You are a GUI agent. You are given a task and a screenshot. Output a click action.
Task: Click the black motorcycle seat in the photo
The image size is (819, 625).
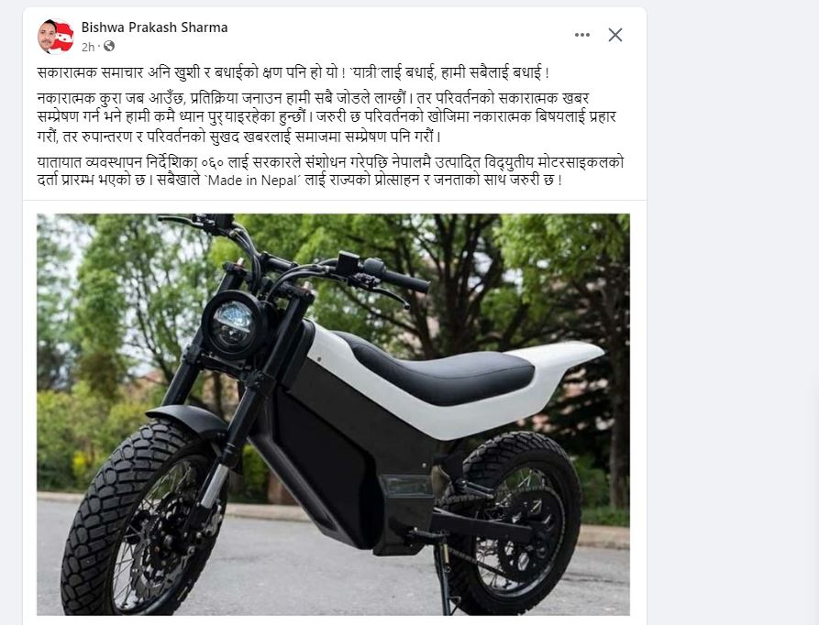438,365
